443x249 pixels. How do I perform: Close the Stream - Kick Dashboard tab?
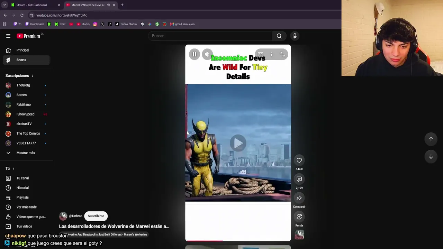point(59,5)
